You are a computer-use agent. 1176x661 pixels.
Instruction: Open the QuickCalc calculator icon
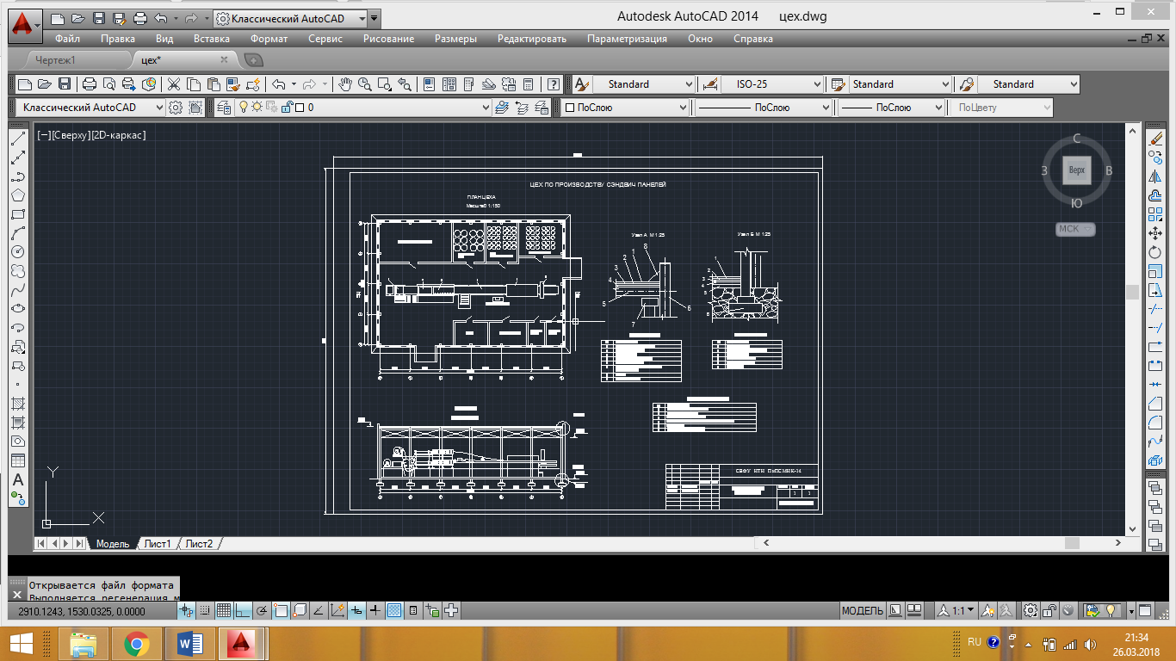(528, 84)
